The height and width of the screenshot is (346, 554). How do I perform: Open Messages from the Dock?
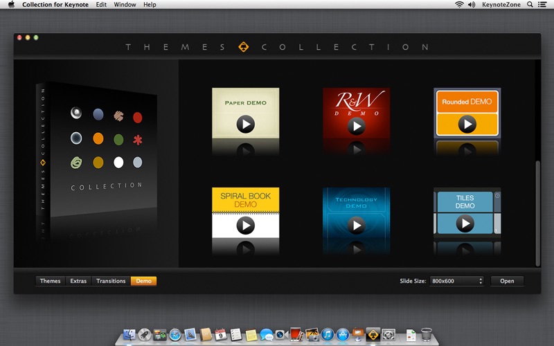pyautogui.click(x=267, y=334)
